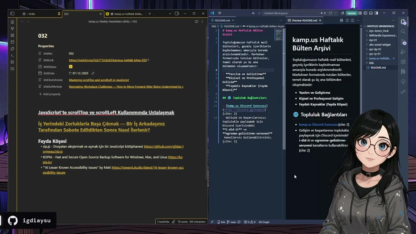The width and height of the screenshot is (416, 234).
Task: Open the chat dropdown arrow in VS Code title bar
Action: coord(336,13)
